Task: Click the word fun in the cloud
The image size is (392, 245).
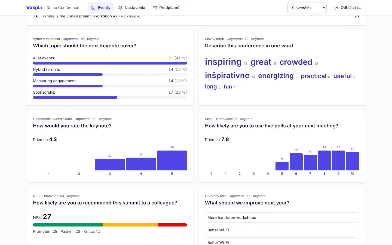Action: 228,87
